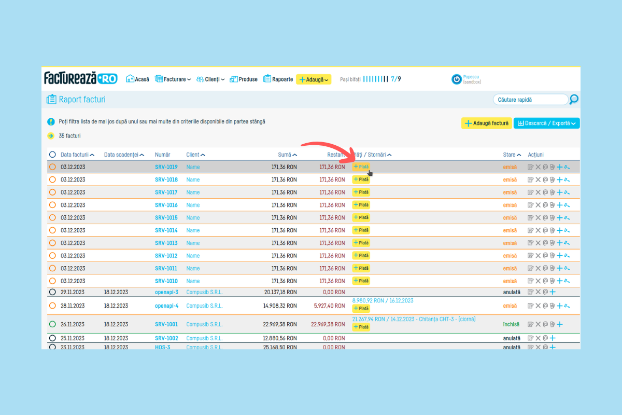Screen dimensions: 622x415
Task: Go to Produse in the top menu
Action: coord(244,79)
